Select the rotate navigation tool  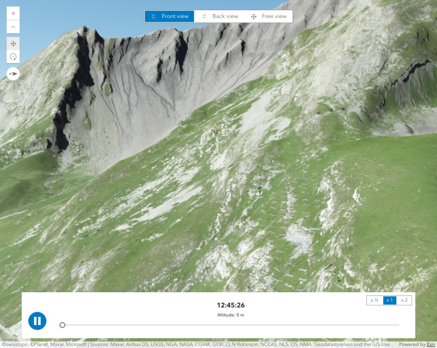click(13, 57)
